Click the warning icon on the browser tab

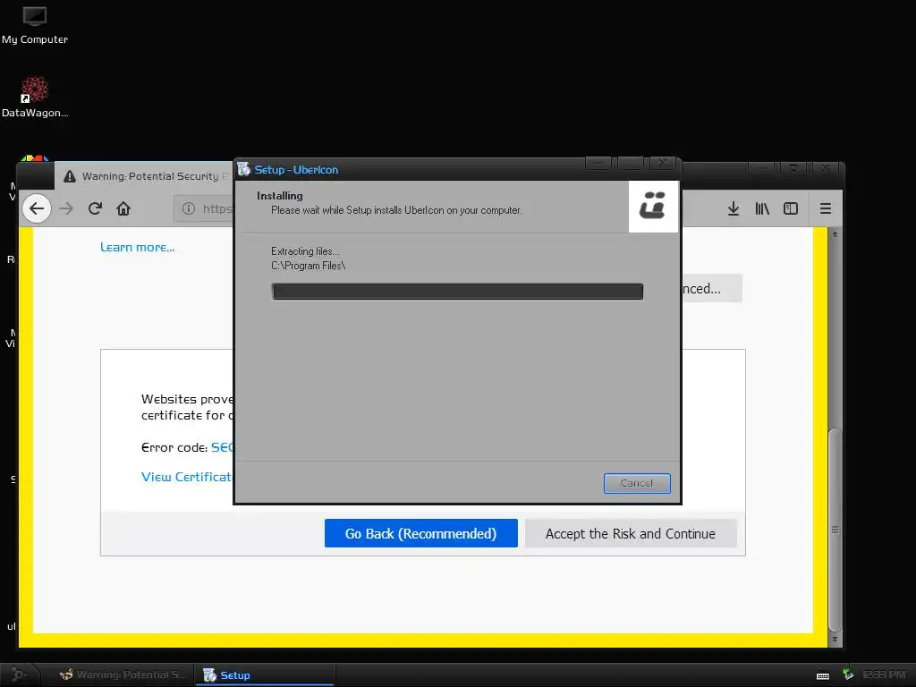[x=70, y=176]
